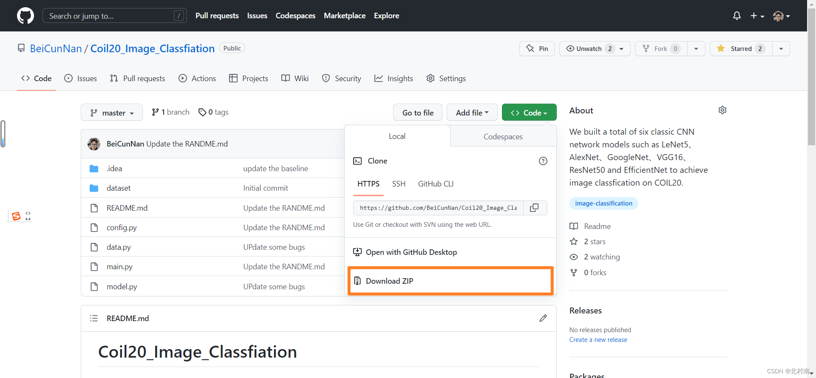The width and height of the screenshot is (816, 378).
Task: Open the Insights tab
Action: point(394,79)
